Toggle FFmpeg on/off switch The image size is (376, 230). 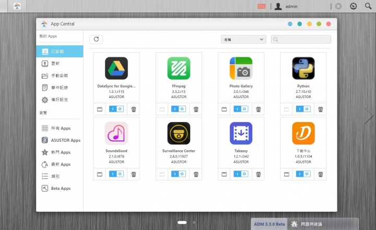point(179,109)
